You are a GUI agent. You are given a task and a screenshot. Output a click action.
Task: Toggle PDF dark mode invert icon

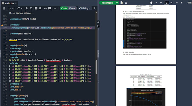click(x=151, y=3)
